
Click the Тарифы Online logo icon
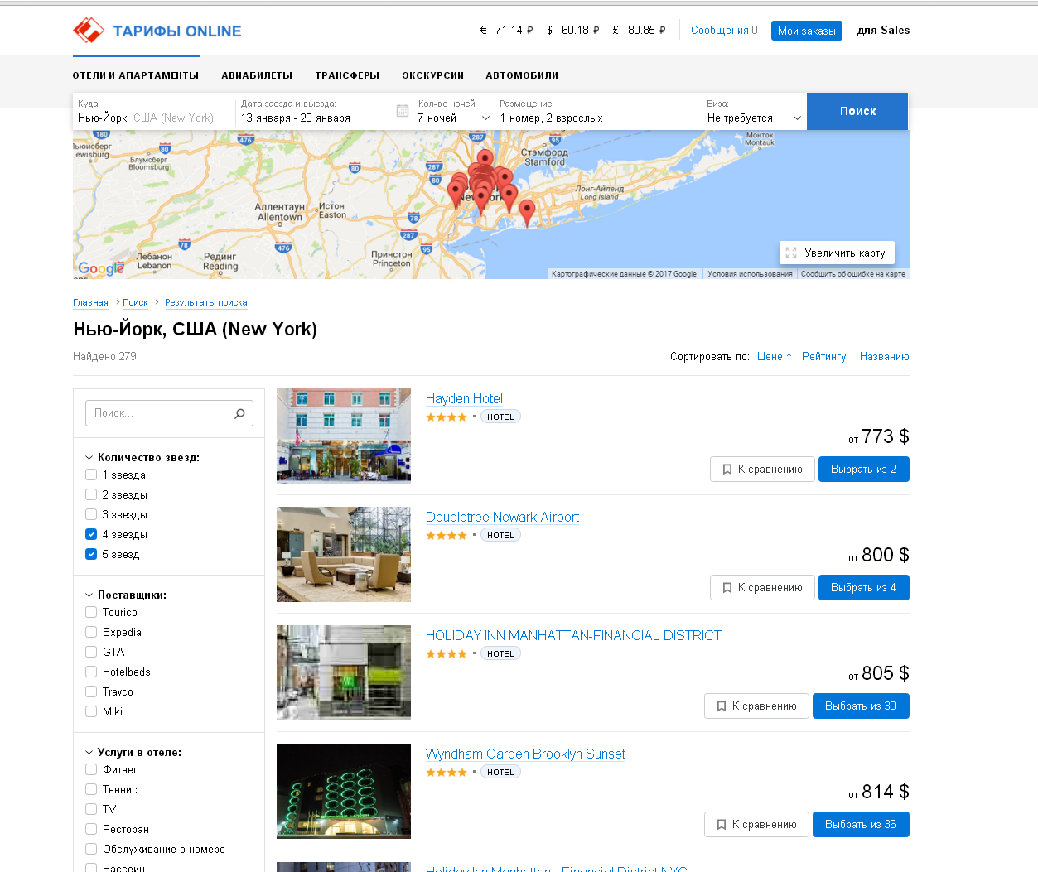89,31
